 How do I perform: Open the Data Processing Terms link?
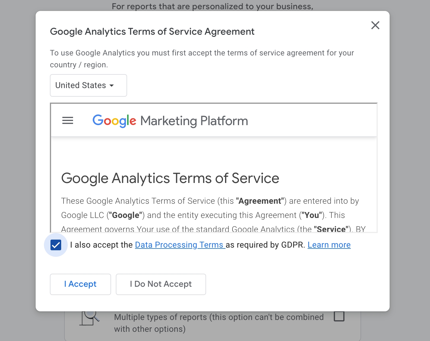coord(180,245)
